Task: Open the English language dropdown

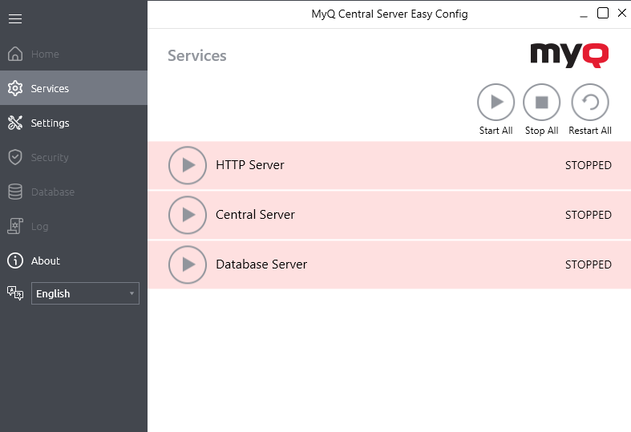Action: pos(84,293)
